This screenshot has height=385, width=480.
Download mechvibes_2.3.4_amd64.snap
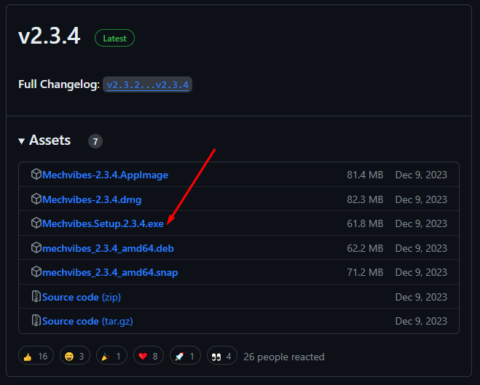[x=110, y=272]
